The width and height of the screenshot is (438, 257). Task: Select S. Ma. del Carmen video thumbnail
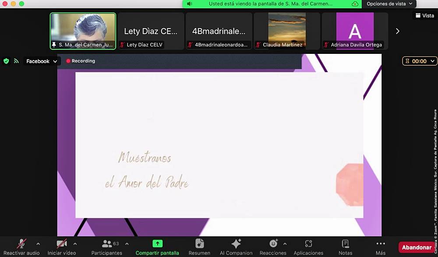pyautogui.click(x=83, y=31)
